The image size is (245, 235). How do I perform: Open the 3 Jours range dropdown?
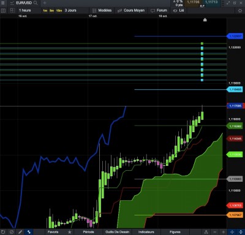[70, 10]
